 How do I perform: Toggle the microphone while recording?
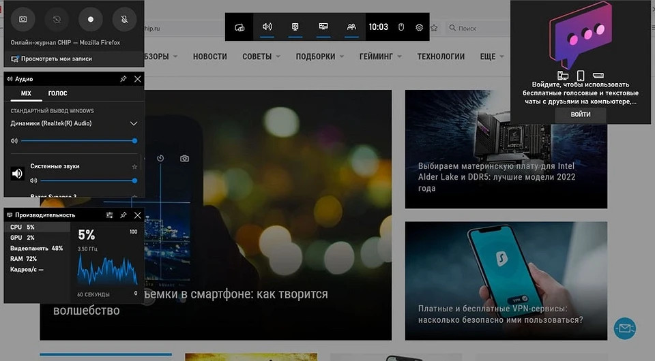(x=124, y=19)
